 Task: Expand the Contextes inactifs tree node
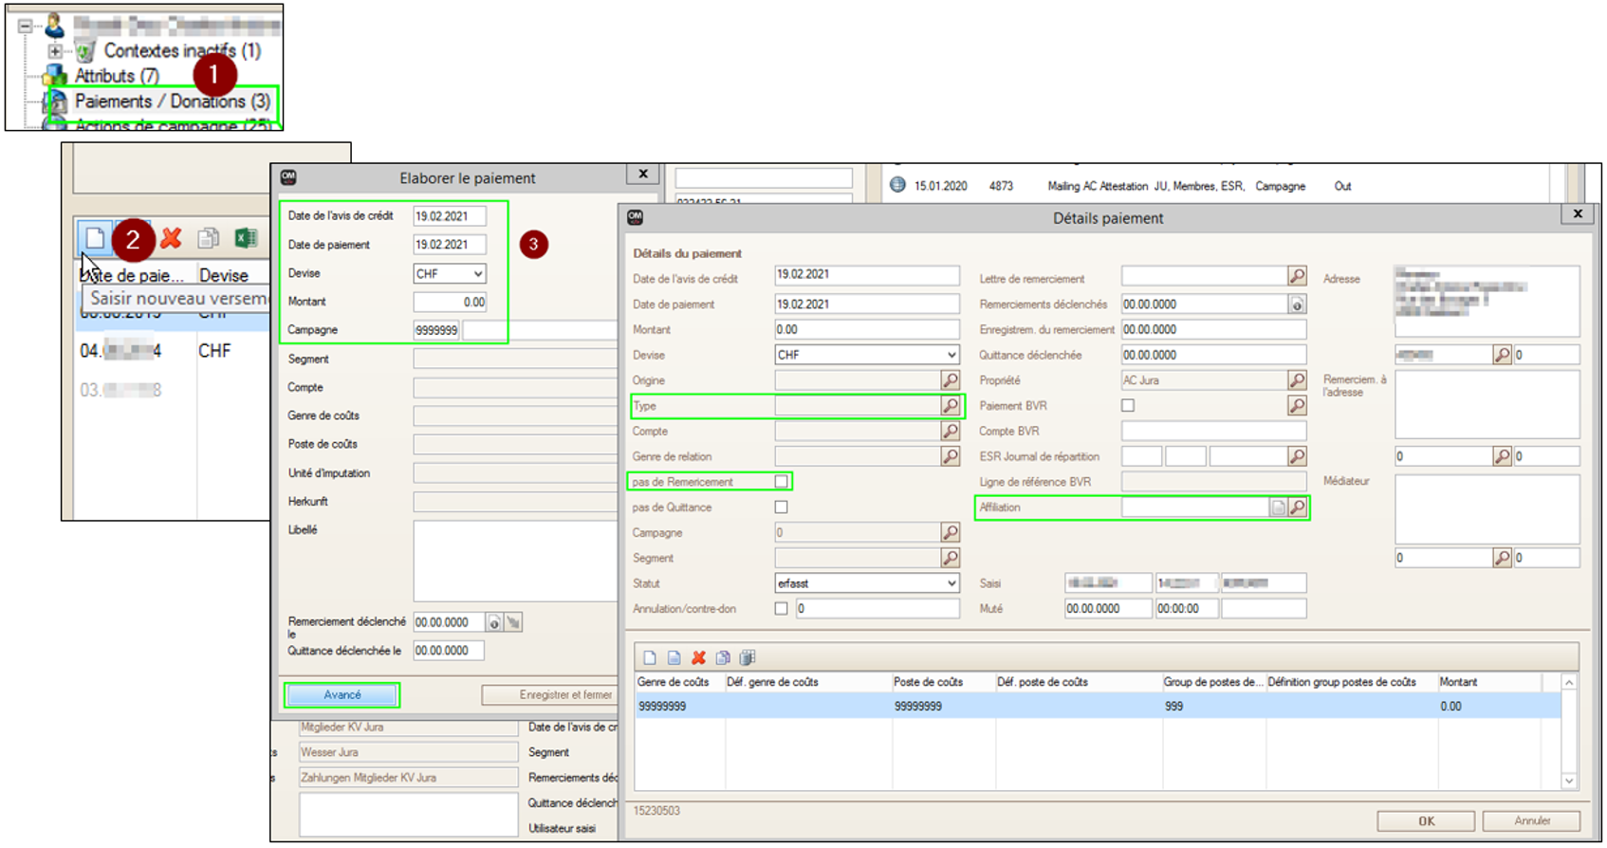(x=55, y=51)
